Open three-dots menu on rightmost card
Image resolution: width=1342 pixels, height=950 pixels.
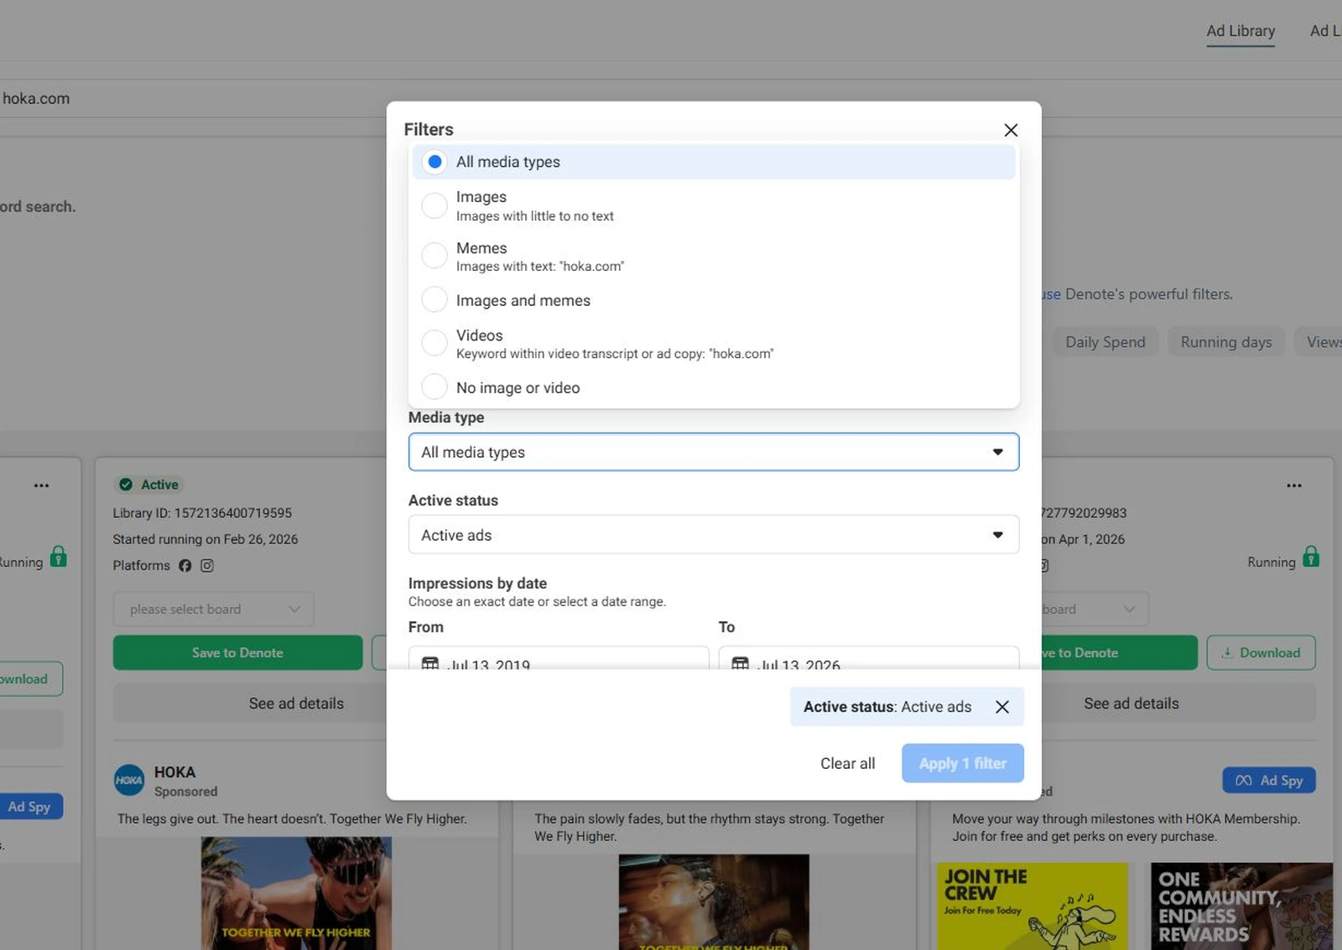[x=1294, y=485]
